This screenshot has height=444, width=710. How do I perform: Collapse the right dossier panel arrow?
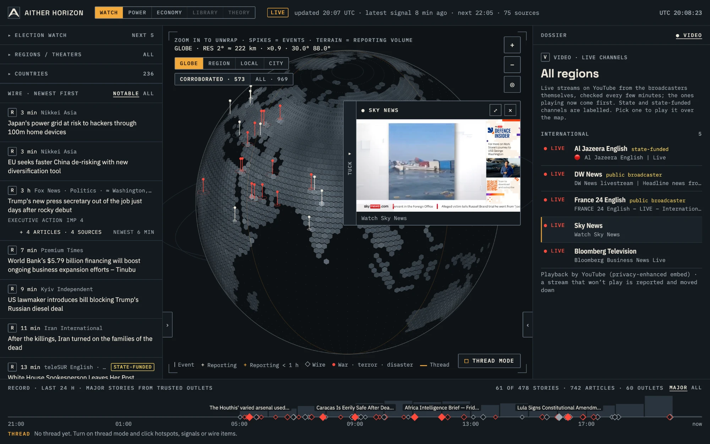pyautogui.click(x=528, y=325)
